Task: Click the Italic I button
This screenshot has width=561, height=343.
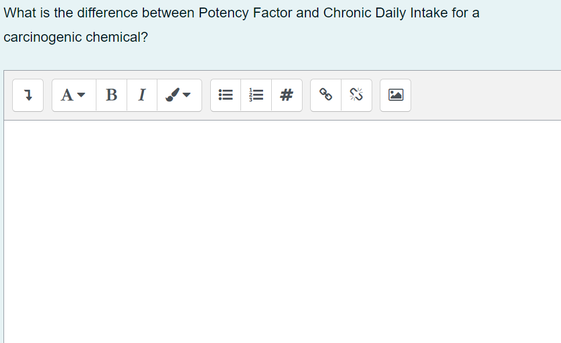Action: 141,95
